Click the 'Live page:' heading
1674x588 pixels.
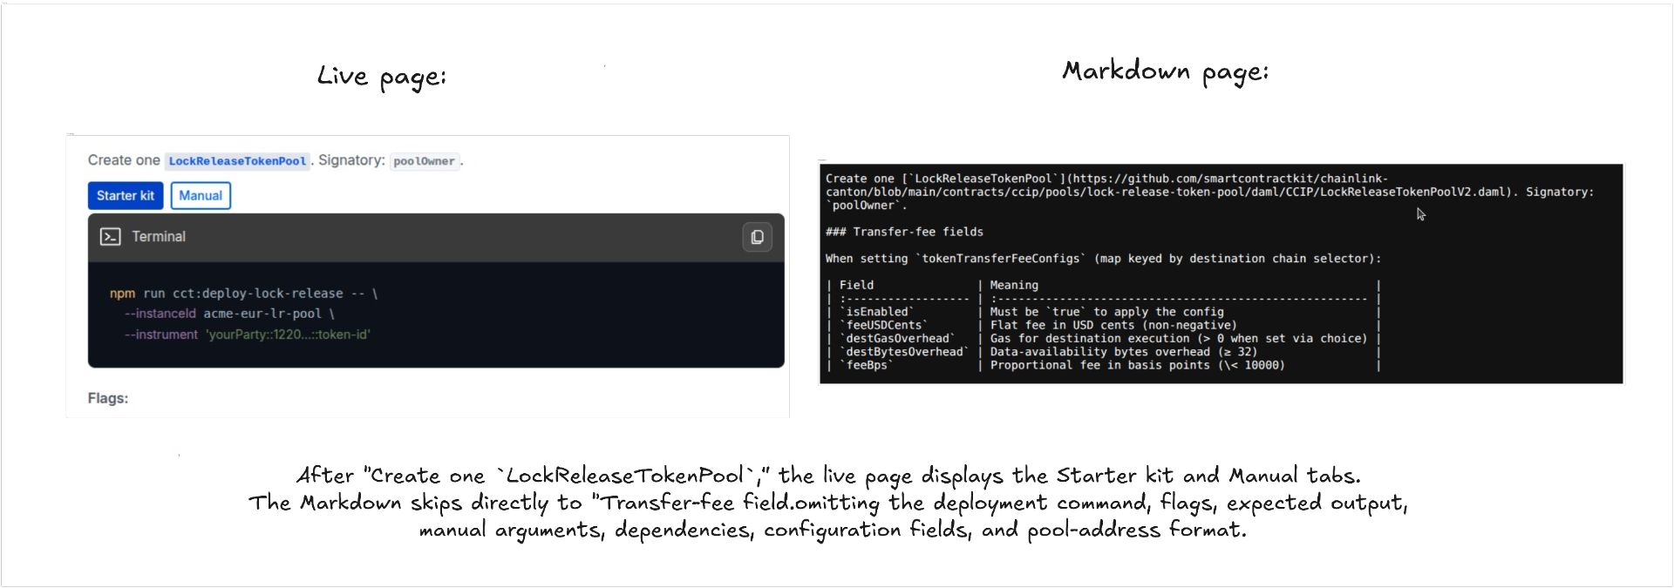pyautogui.click(x=381, y=77)
